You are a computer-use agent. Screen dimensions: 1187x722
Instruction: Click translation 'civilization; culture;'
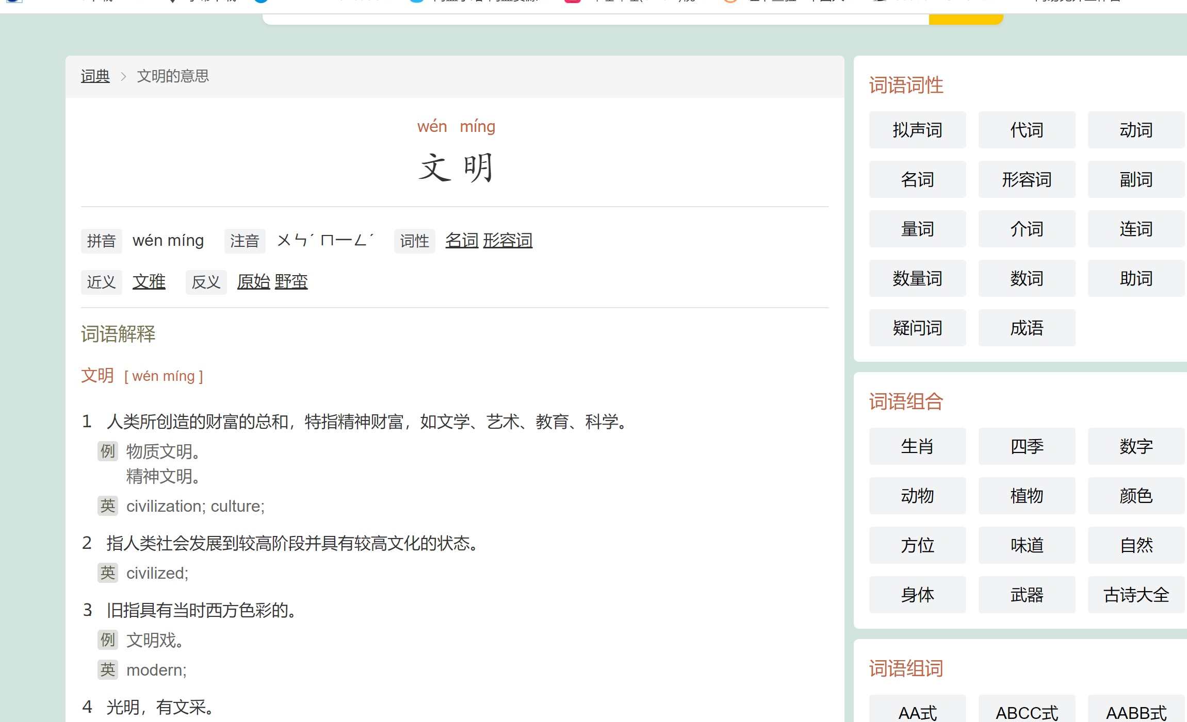pyautogui.click(x=196, y=507)
